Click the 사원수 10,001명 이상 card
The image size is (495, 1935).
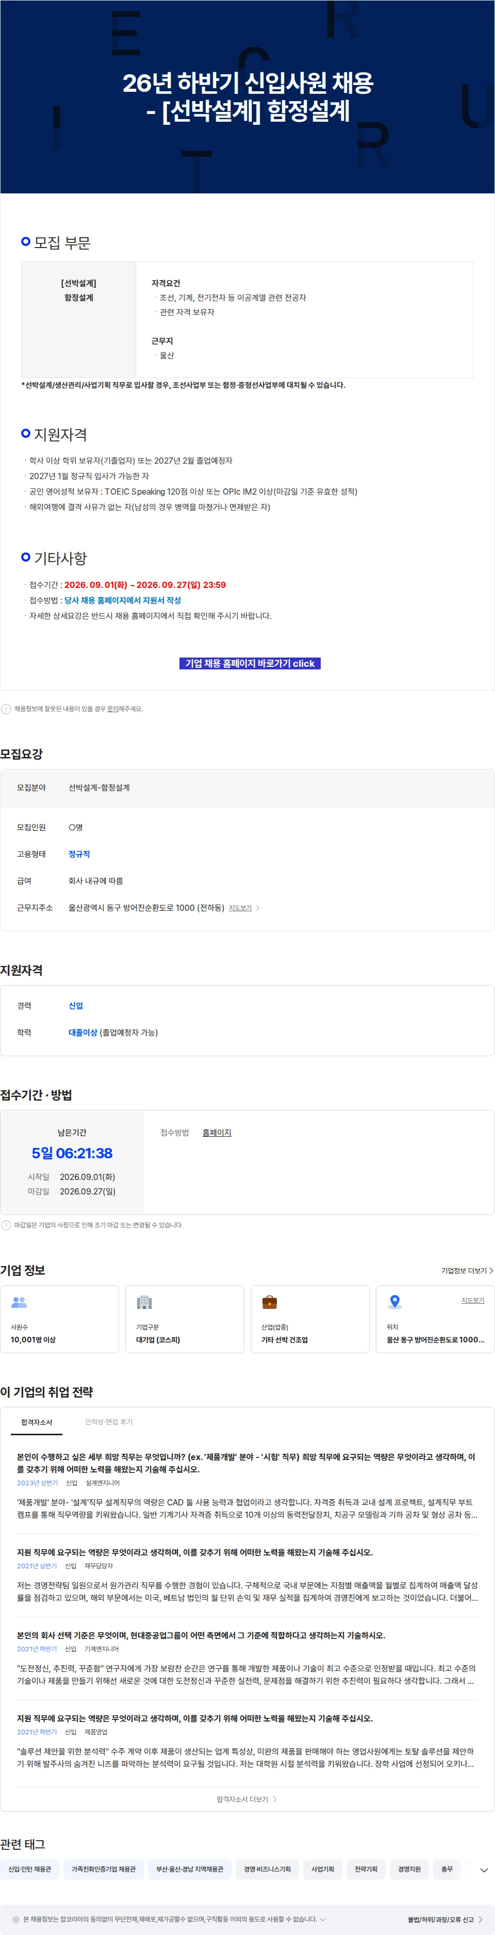pos(59,1319)
